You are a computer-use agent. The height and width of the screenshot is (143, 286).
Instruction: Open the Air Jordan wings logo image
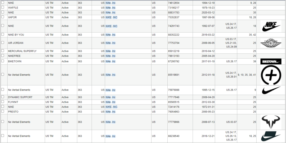[x=271, y=43]
